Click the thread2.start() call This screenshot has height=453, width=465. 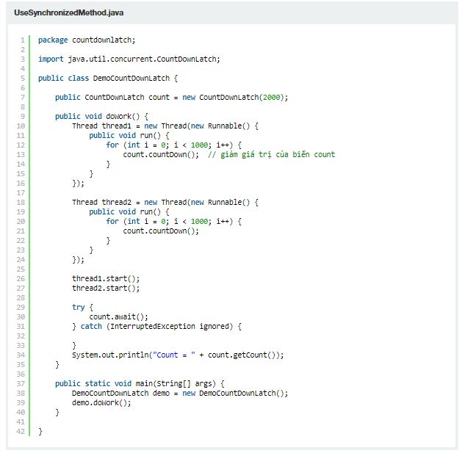tap(105, 288)
